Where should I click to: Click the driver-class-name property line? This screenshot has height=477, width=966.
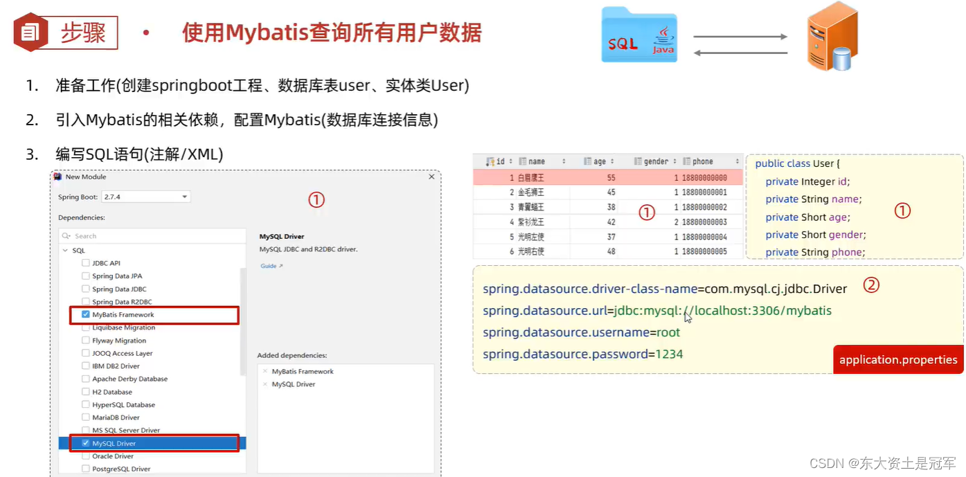665,289
